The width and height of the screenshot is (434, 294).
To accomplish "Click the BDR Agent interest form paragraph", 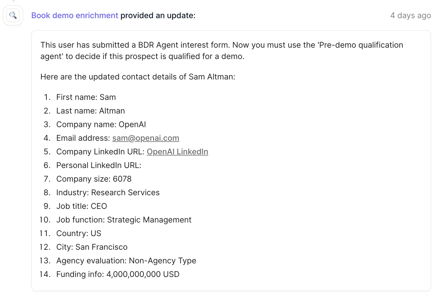I will [x=222, y=51].
